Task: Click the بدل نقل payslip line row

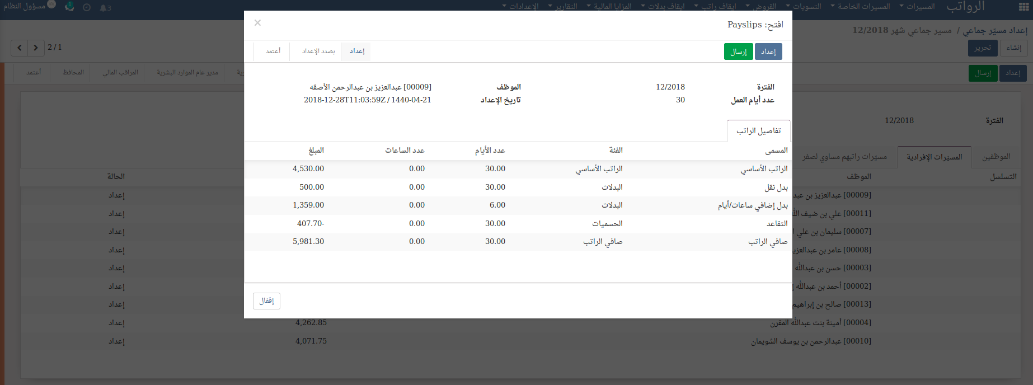Action: click(x=518, y=187)
